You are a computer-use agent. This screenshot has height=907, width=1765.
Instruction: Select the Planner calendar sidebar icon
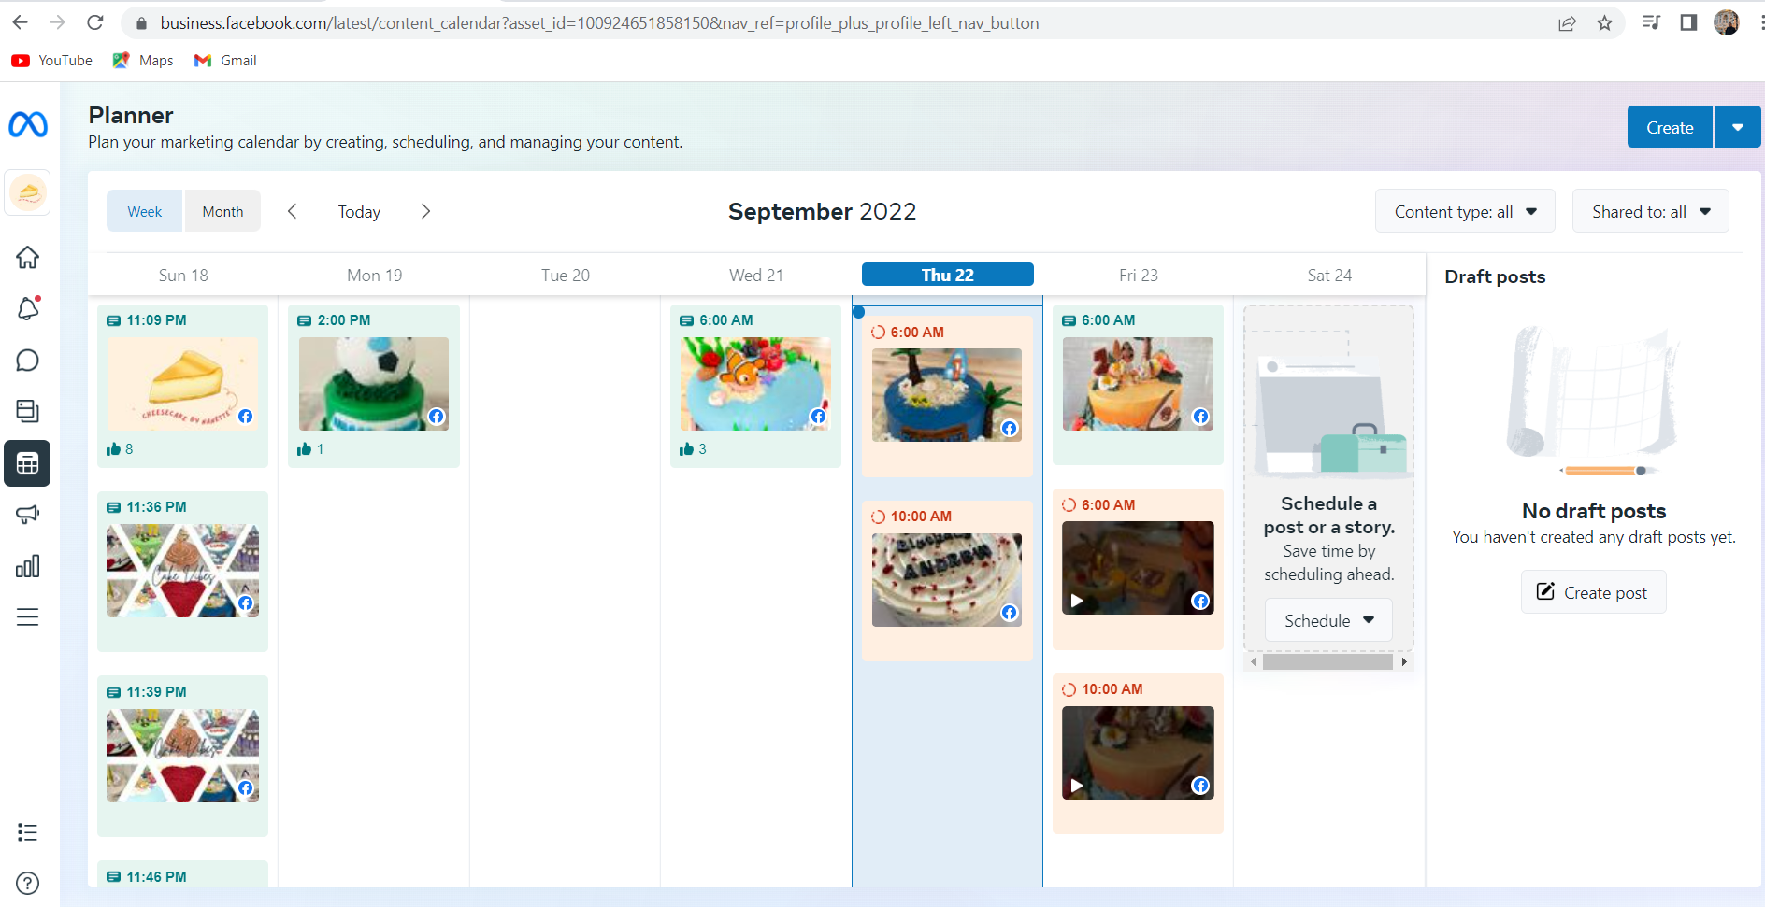pyautogui.click(x=27, y=463)
